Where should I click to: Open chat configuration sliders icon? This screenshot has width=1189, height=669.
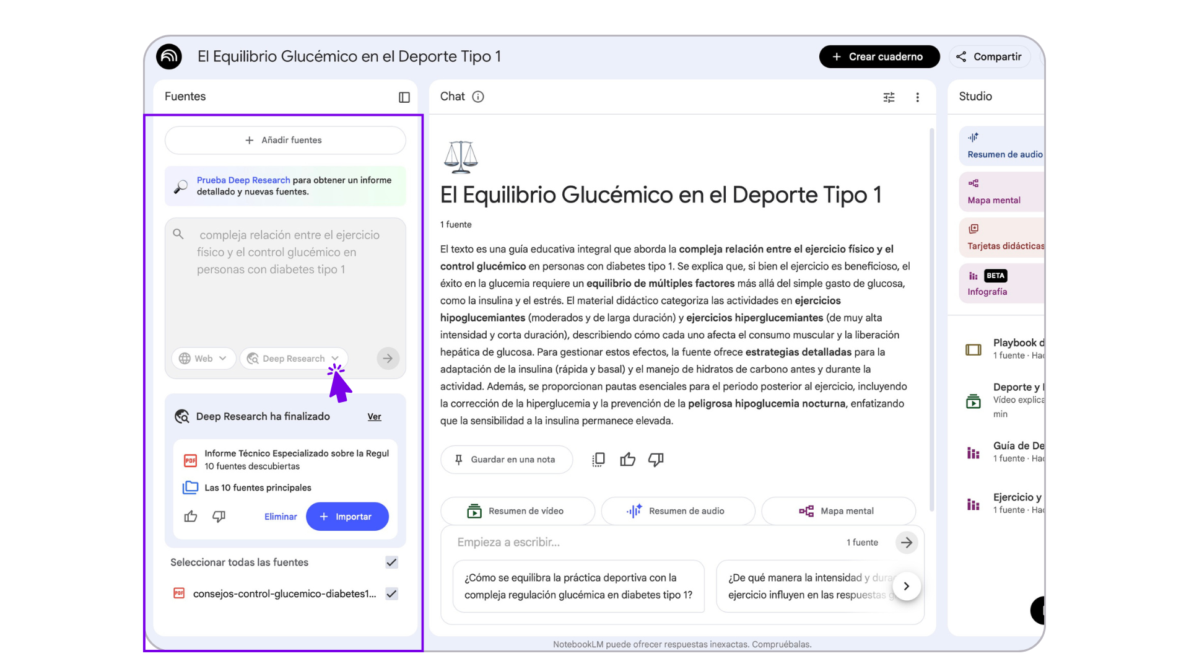[x=889, y=97]
